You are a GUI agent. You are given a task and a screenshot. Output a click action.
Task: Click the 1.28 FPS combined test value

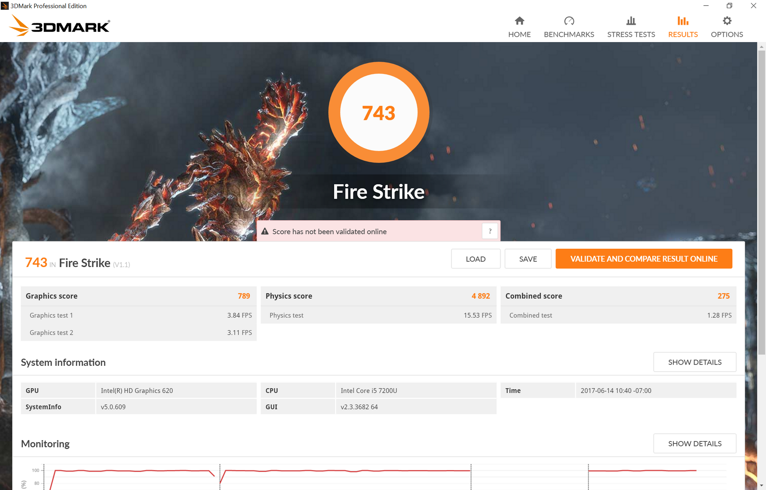[x=719, y=315]
